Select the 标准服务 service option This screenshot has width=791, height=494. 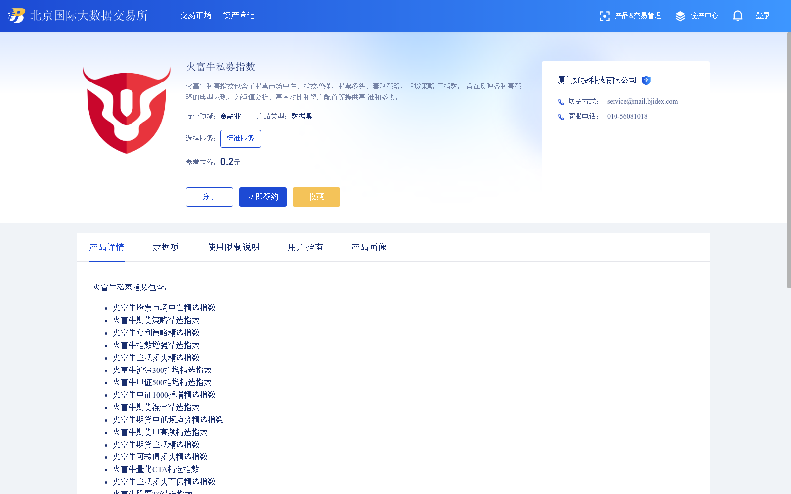click(x=241, y=139)
